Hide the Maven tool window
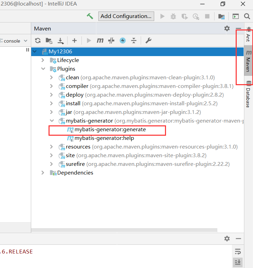This screenshot has height=268, width=253. 238,28
